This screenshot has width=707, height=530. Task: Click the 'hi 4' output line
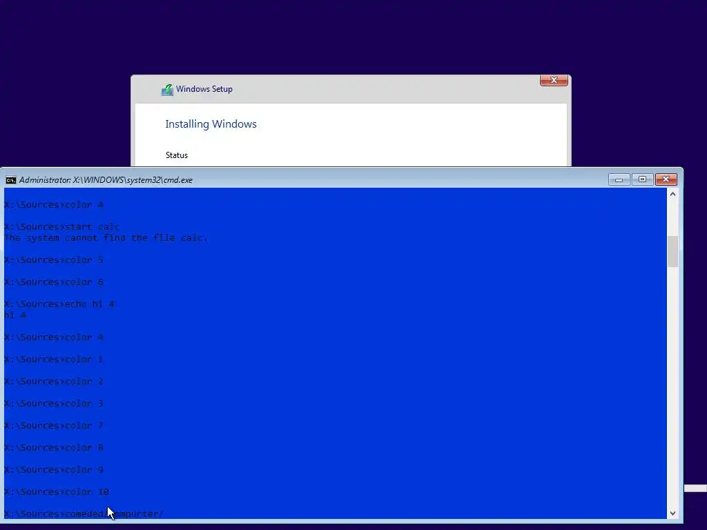pos(15,315)
